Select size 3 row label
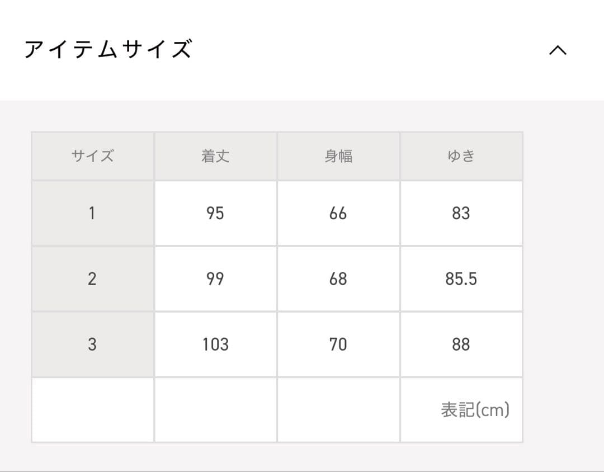604x472 pixels. tap(92, 344)
